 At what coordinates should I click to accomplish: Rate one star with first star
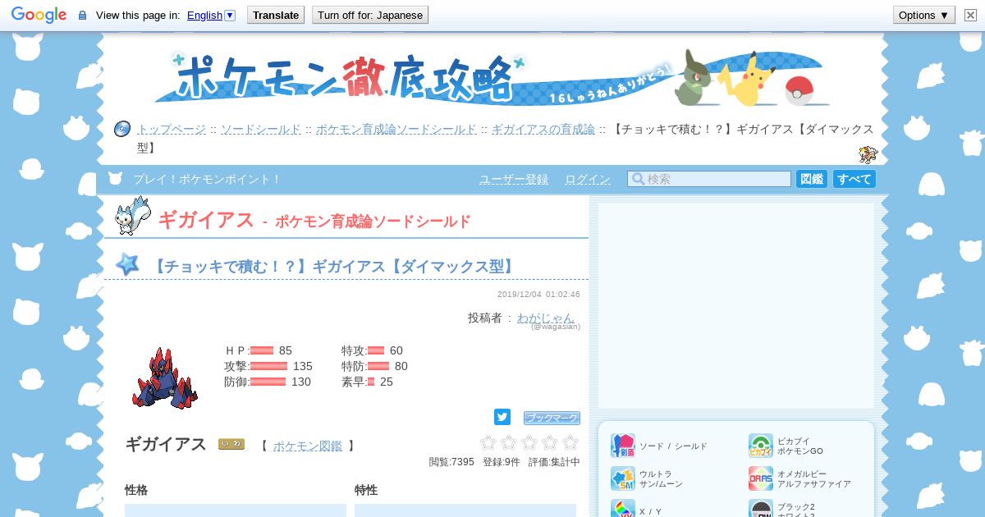[488, 442]
